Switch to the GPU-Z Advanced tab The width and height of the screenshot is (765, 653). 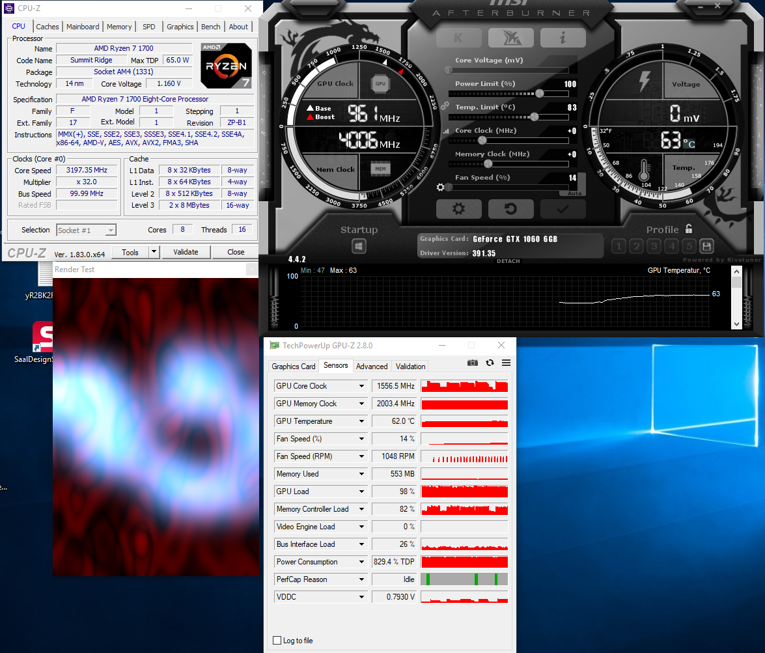coord(372,367)
